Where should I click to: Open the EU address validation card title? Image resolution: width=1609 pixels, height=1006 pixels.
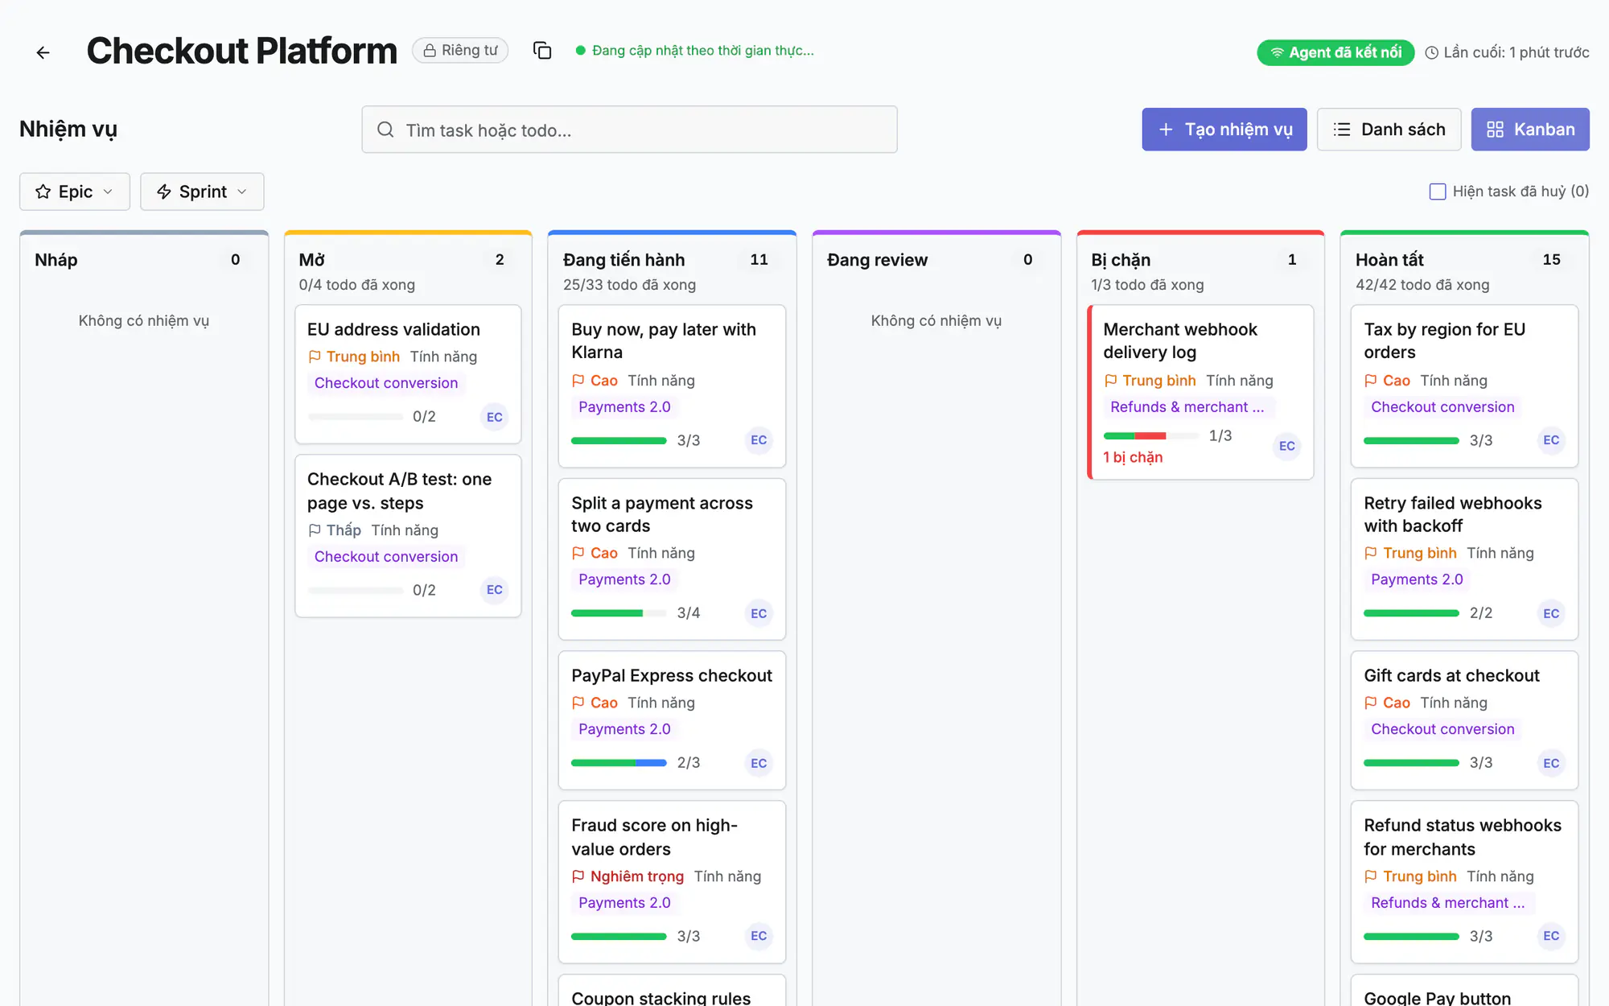[393, 329]
